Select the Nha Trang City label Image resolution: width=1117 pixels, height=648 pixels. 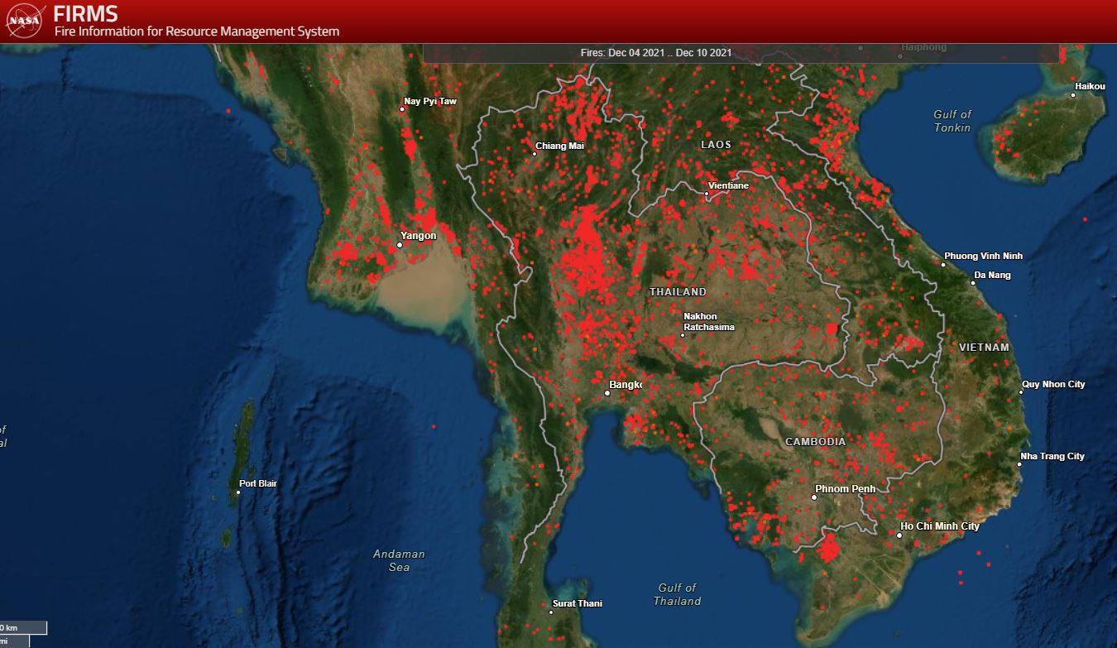click(1052, 457)
